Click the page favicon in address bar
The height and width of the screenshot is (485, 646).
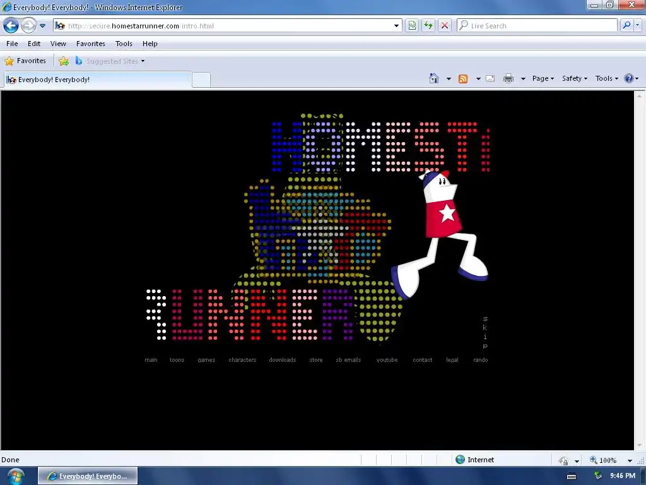[x=60, y=25]
